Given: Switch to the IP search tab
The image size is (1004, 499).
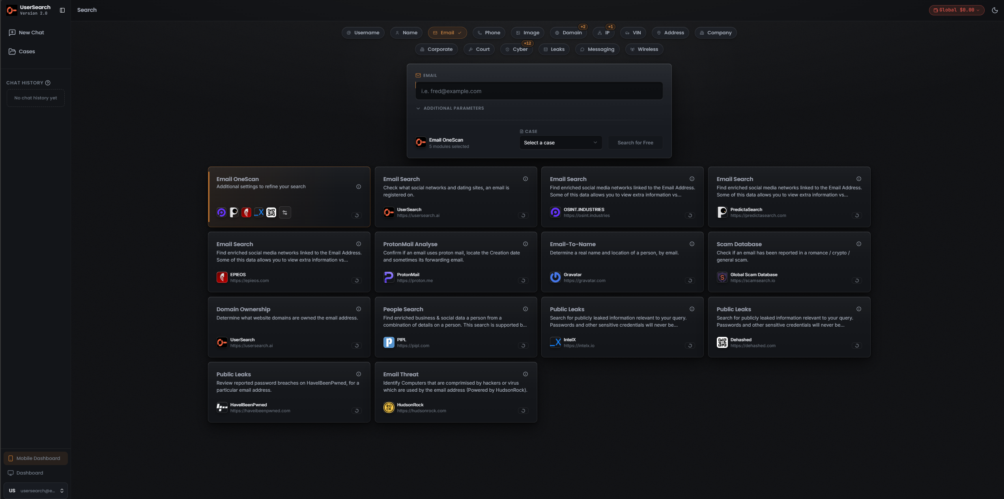Looking at the screenshot, I should click(604, 33).
